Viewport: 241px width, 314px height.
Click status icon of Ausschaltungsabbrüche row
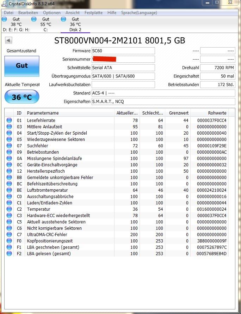tap(9, 196)
